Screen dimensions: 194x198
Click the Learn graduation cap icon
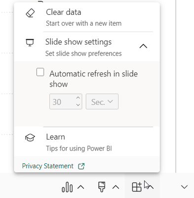click(x=30, y=138)
